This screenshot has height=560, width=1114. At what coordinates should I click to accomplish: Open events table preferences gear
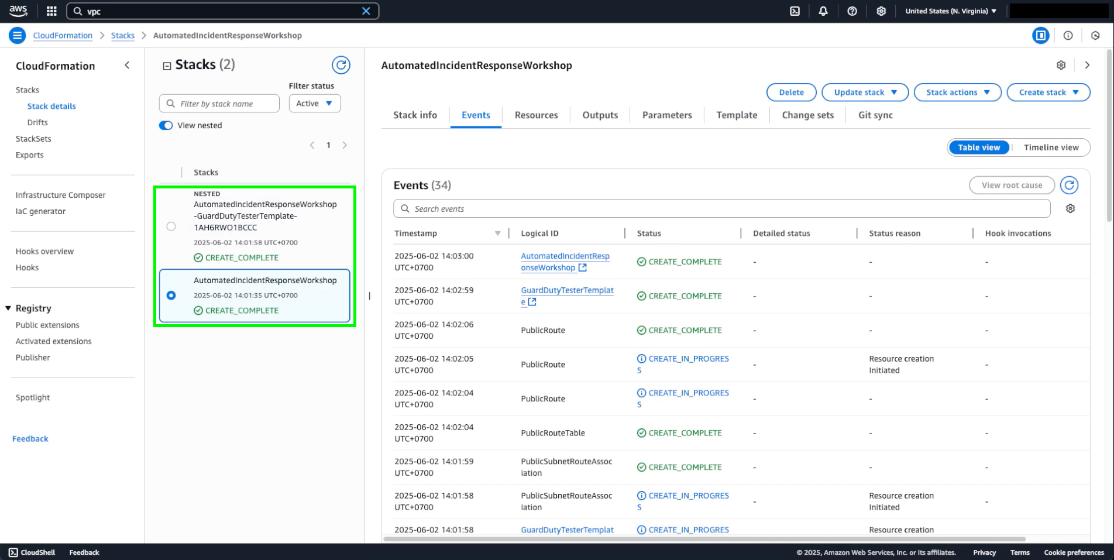pos(1070,209)
